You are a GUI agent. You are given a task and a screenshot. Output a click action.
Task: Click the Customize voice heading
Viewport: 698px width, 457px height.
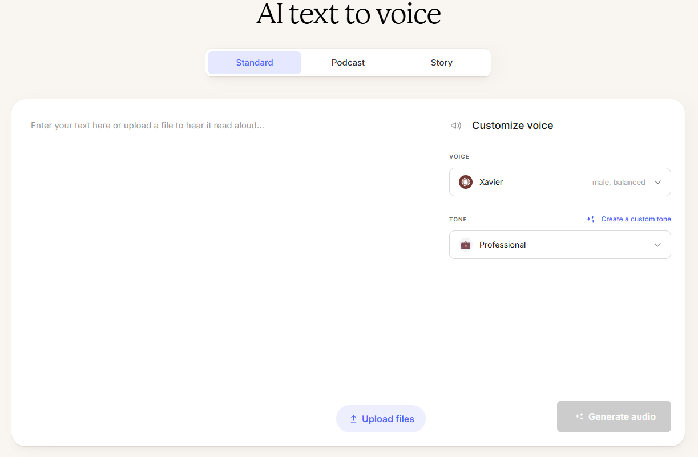[x=513, y=126]
